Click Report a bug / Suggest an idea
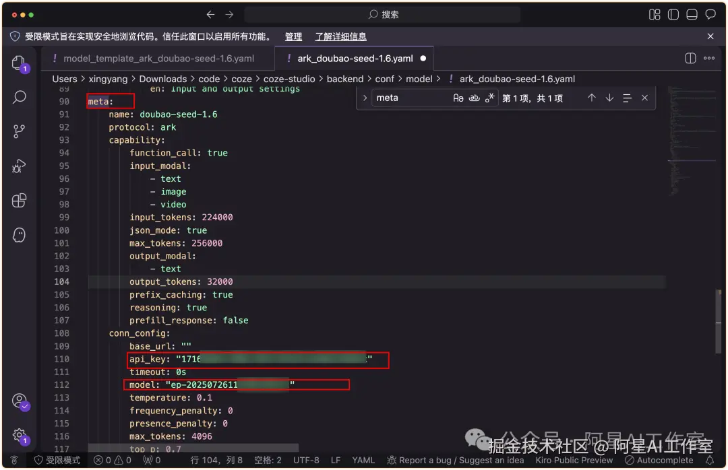The image size is (728, 470). point(456,461)
